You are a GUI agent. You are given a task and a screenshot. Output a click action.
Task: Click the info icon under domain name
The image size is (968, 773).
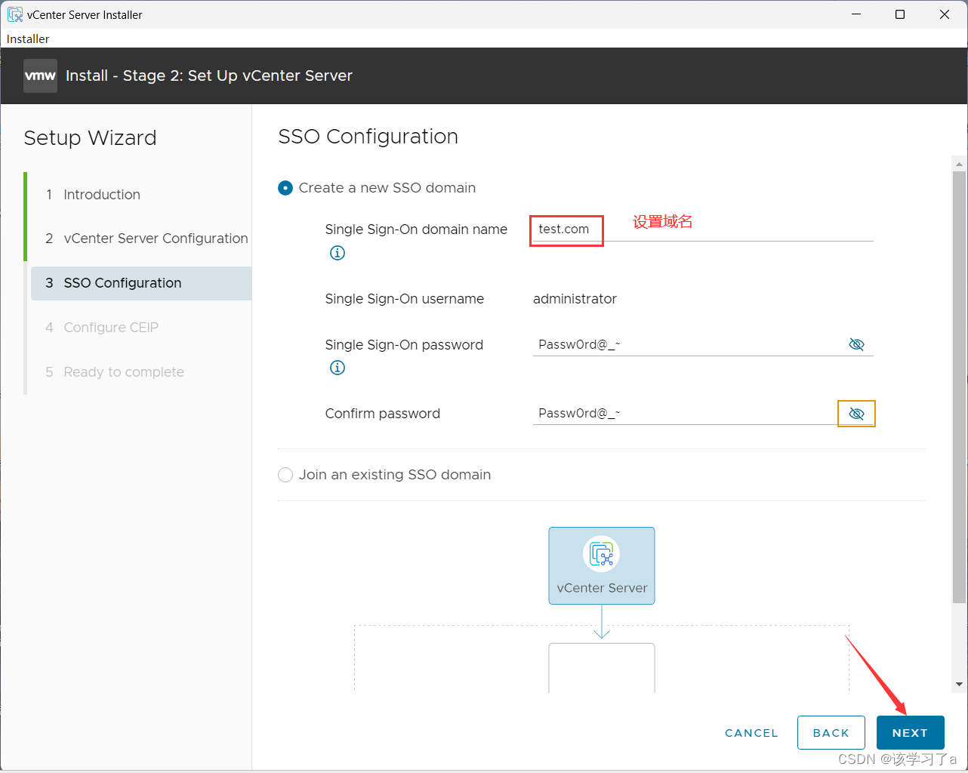(338, 253)
